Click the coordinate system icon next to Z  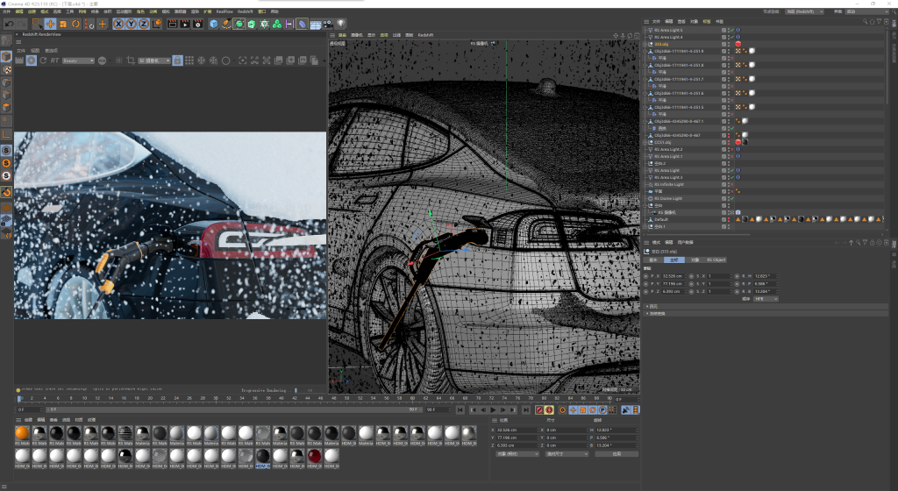(156, 24)
